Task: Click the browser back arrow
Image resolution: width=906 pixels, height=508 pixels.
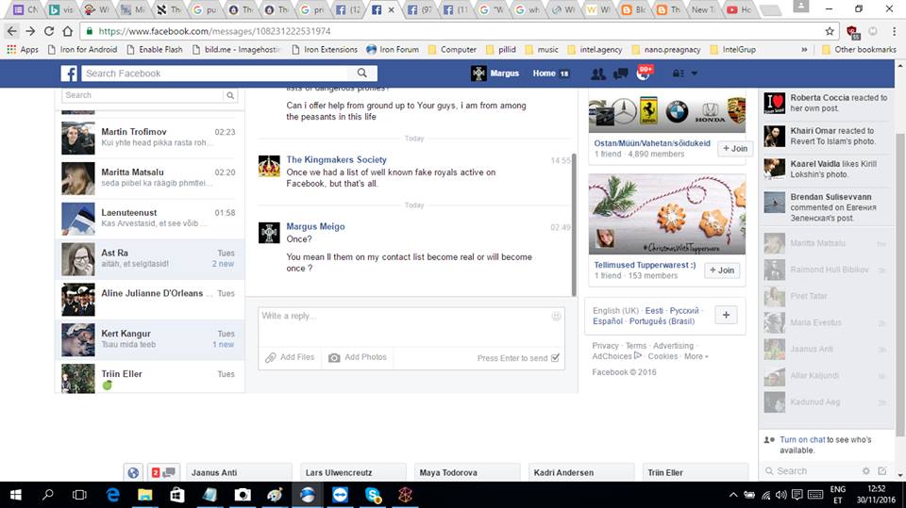Action: point(12,31)
